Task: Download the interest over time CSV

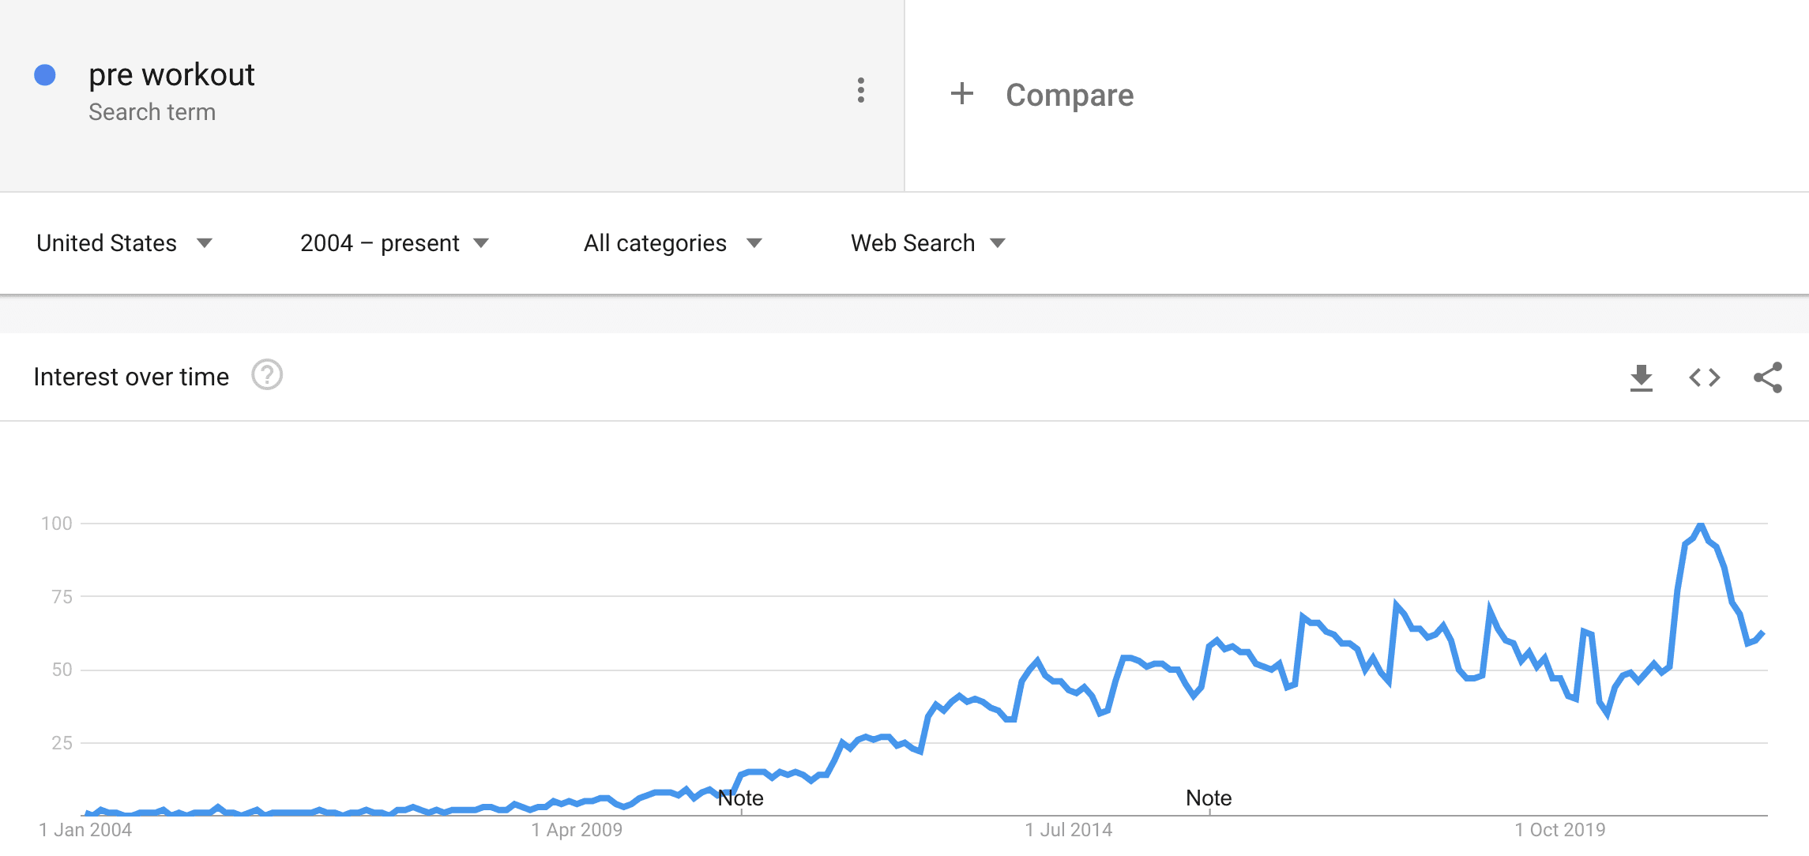Action: [1642, 377]
